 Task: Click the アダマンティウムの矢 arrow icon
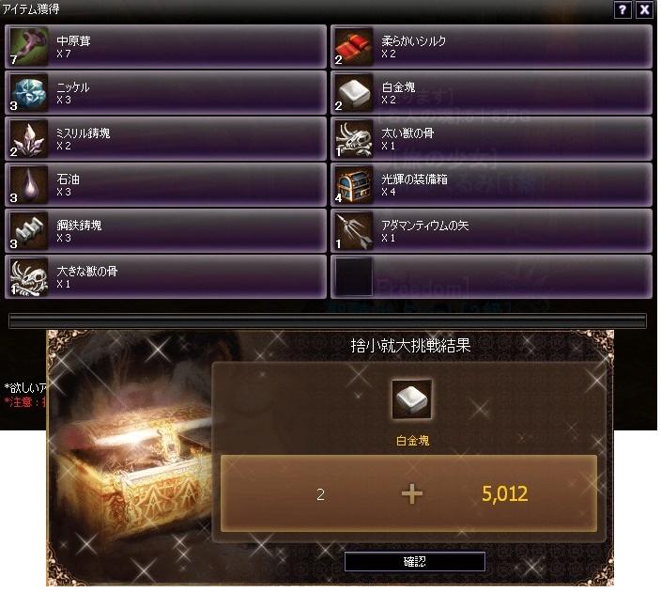pyautogui.click(x=354, y=230)
